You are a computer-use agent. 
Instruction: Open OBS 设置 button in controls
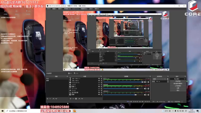point(178,88)
